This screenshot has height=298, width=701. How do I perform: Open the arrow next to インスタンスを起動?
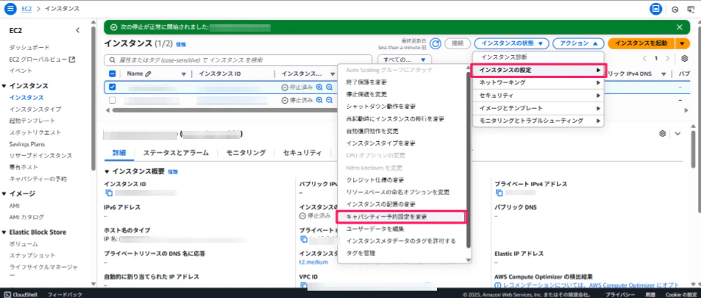[x=681, y=43]
